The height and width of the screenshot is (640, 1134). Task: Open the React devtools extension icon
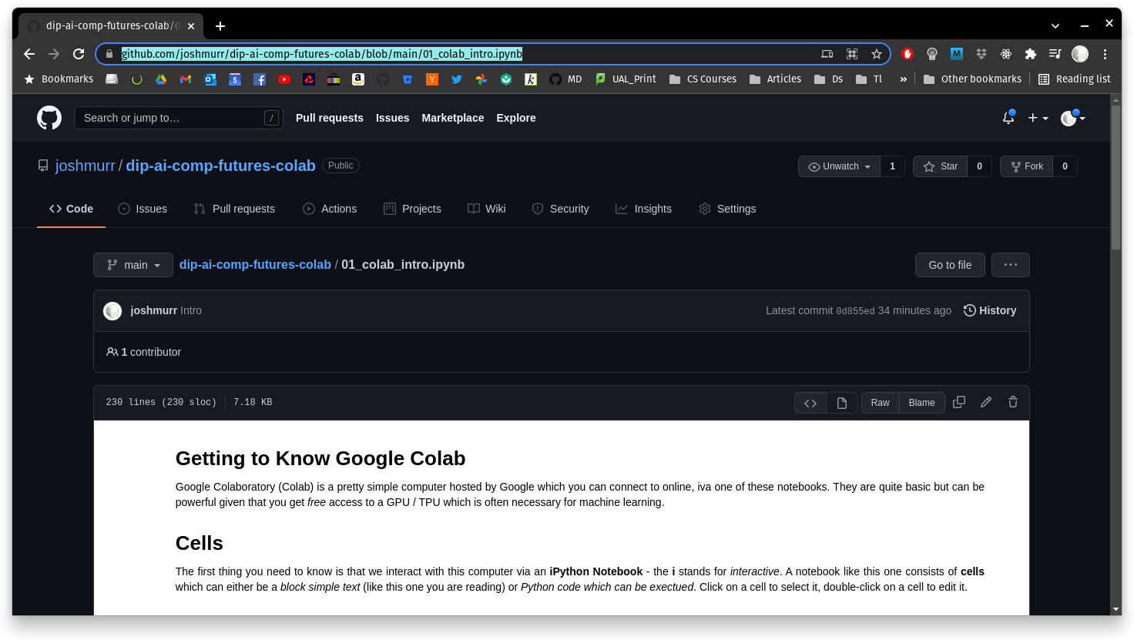pos(1006,54)
